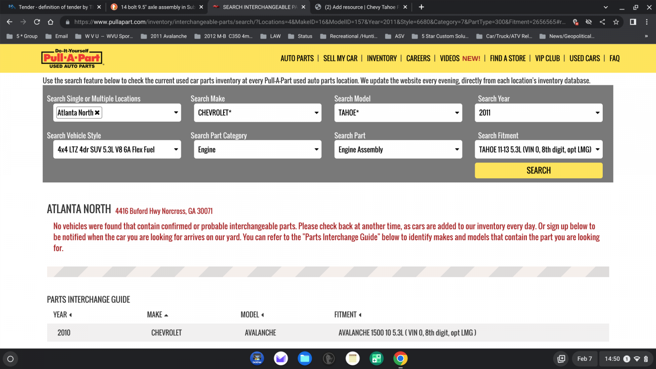This screenshot has height=369, width=656.
Task: Open the Search Fitment dropdown
Action: pos(539,150)
